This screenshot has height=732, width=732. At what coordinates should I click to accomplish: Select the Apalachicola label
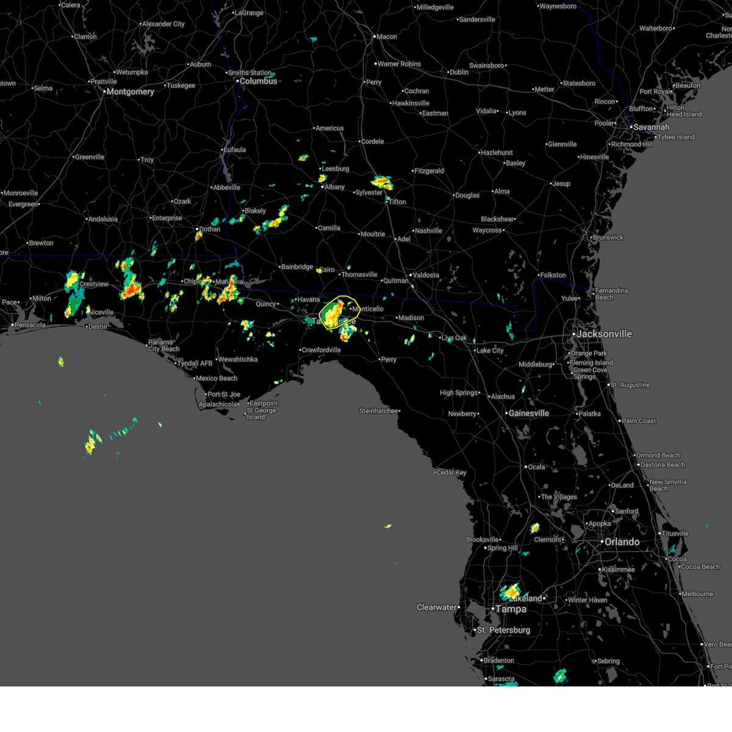(218, 404)
